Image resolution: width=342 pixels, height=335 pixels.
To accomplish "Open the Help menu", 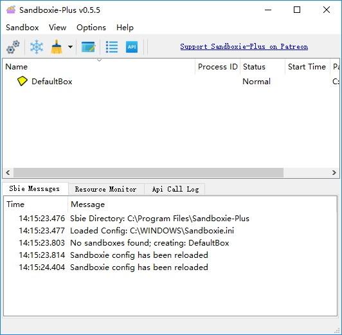I will (125, 28).
